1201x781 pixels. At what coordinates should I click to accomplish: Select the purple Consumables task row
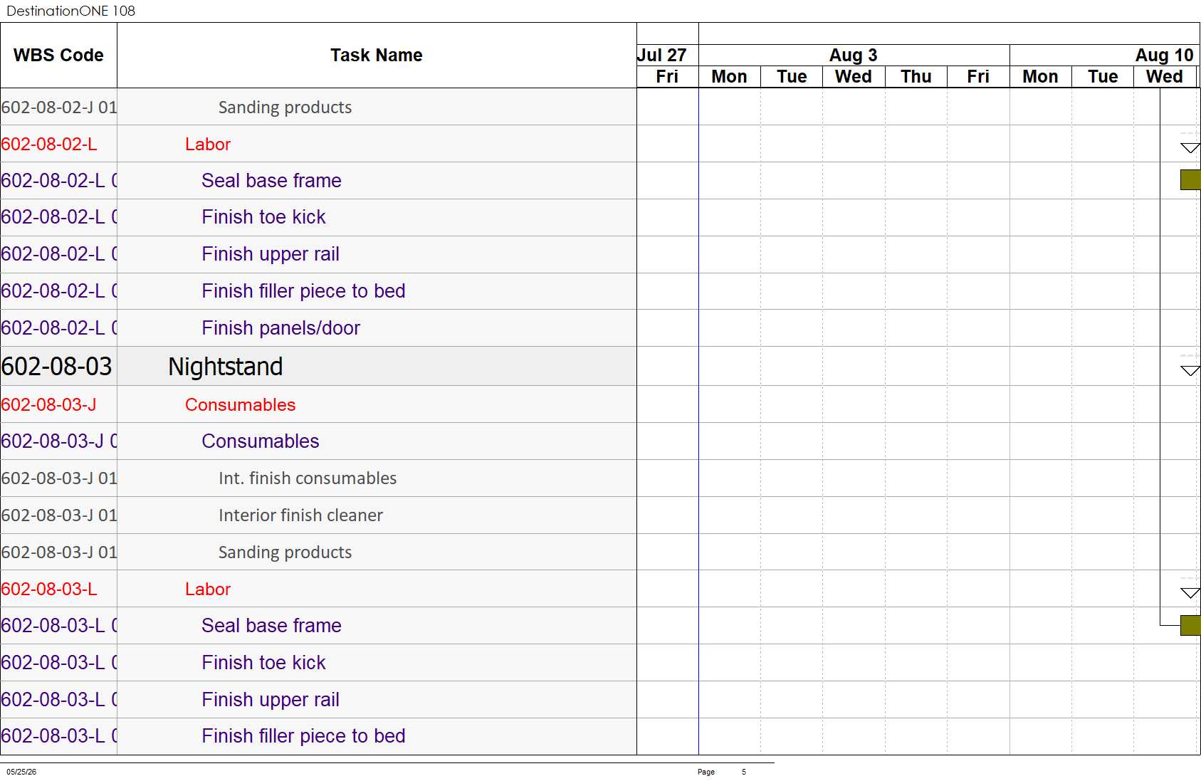coord(318,441)
